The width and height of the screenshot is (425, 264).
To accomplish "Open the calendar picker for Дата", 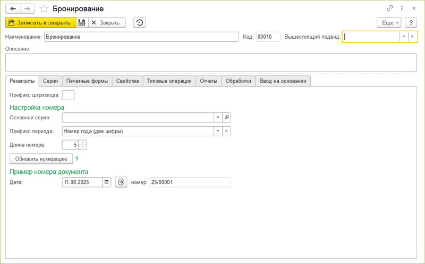I will click(107, 182).
